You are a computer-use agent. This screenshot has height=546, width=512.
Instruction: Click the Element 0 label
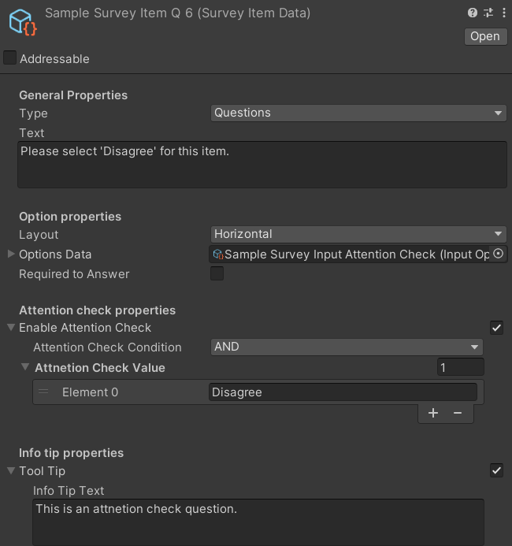90,392
